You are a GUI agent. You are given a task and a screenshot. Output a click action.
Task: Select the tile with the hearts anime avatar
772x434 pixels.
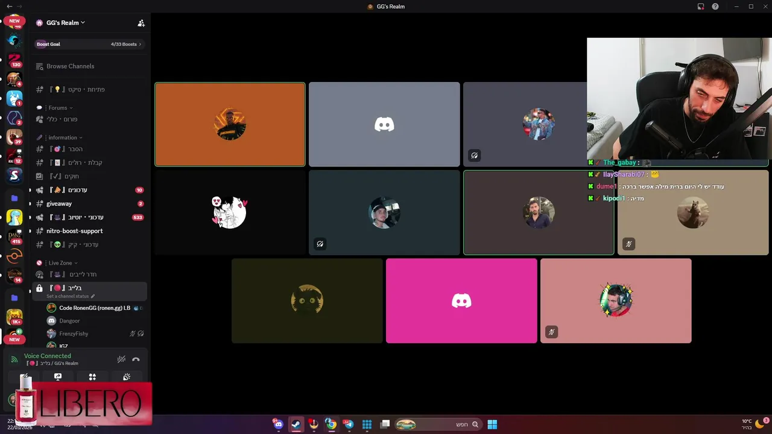pos(230,212)
